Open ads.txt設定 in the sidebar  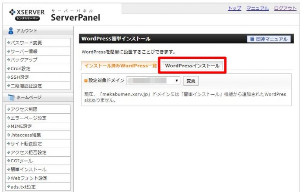(x=38, y=186)
